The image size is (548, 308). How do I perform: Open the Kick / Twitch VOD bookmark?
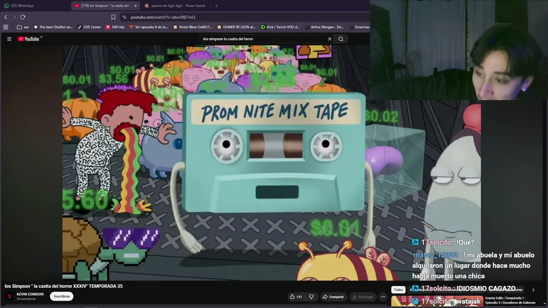tap(280, 27)
